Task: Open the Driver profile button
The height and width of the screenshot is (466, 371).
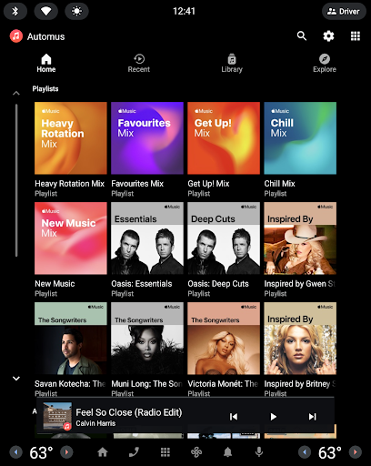Action: (344, 11)
